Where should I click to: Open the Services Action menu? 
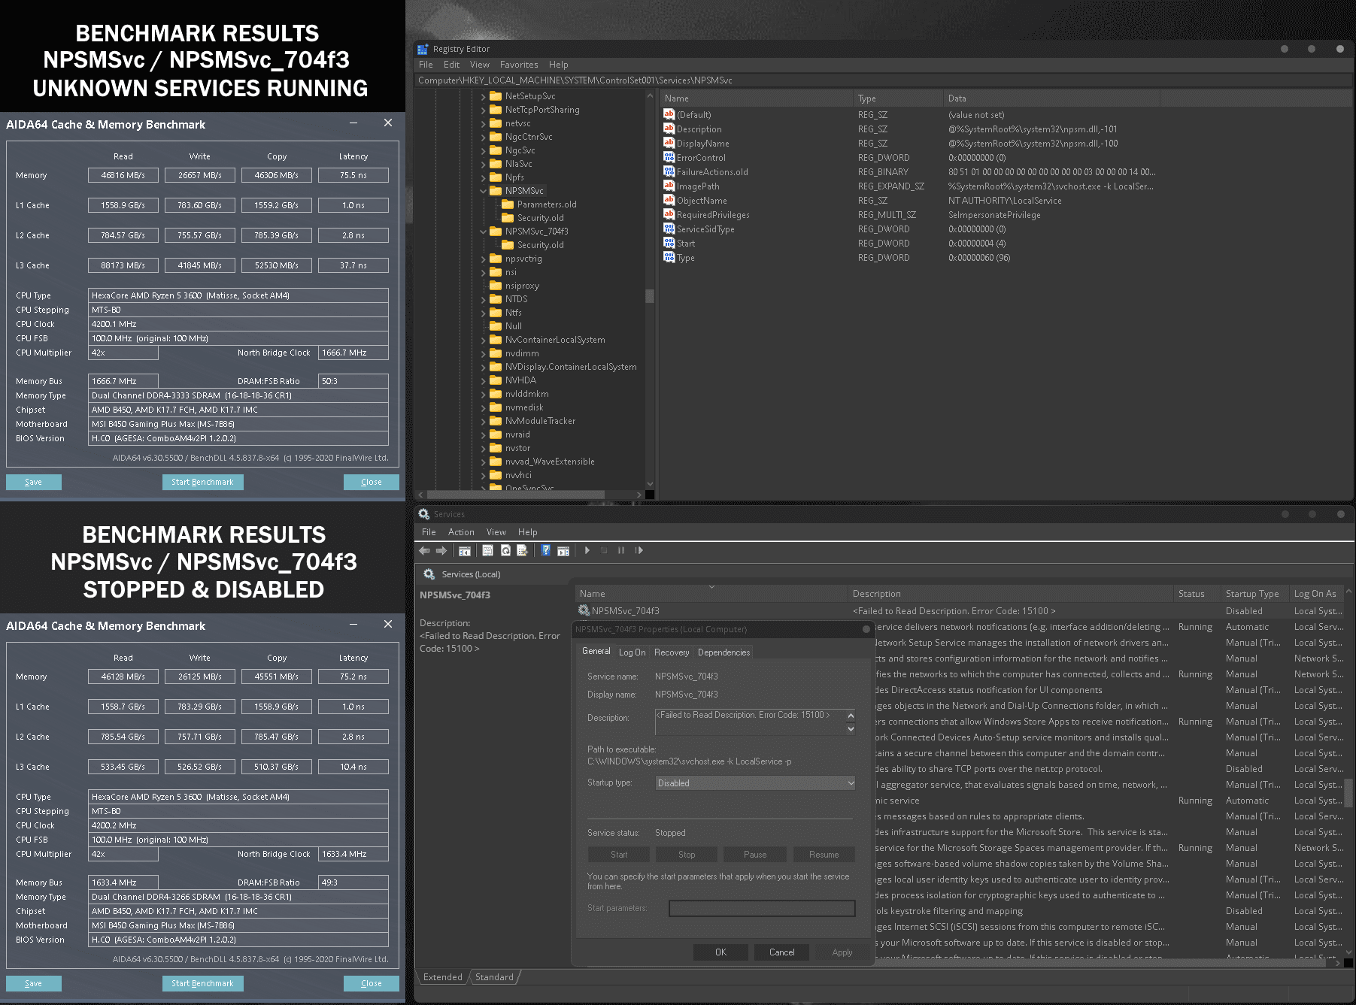click(x=461, y=532)
